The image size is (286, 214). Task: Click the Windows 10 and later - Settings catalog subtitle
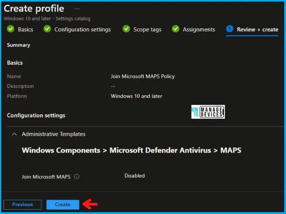click(x=47, y=19)
